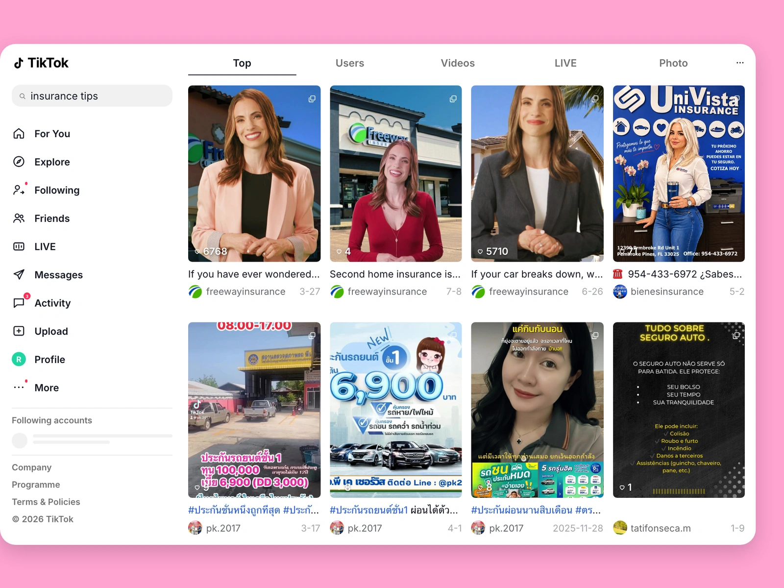The width and height of the screenshot is (784, 588).
Task: Open the 6,900 baht car insurance thumbnail
Action: click(396, 410)
